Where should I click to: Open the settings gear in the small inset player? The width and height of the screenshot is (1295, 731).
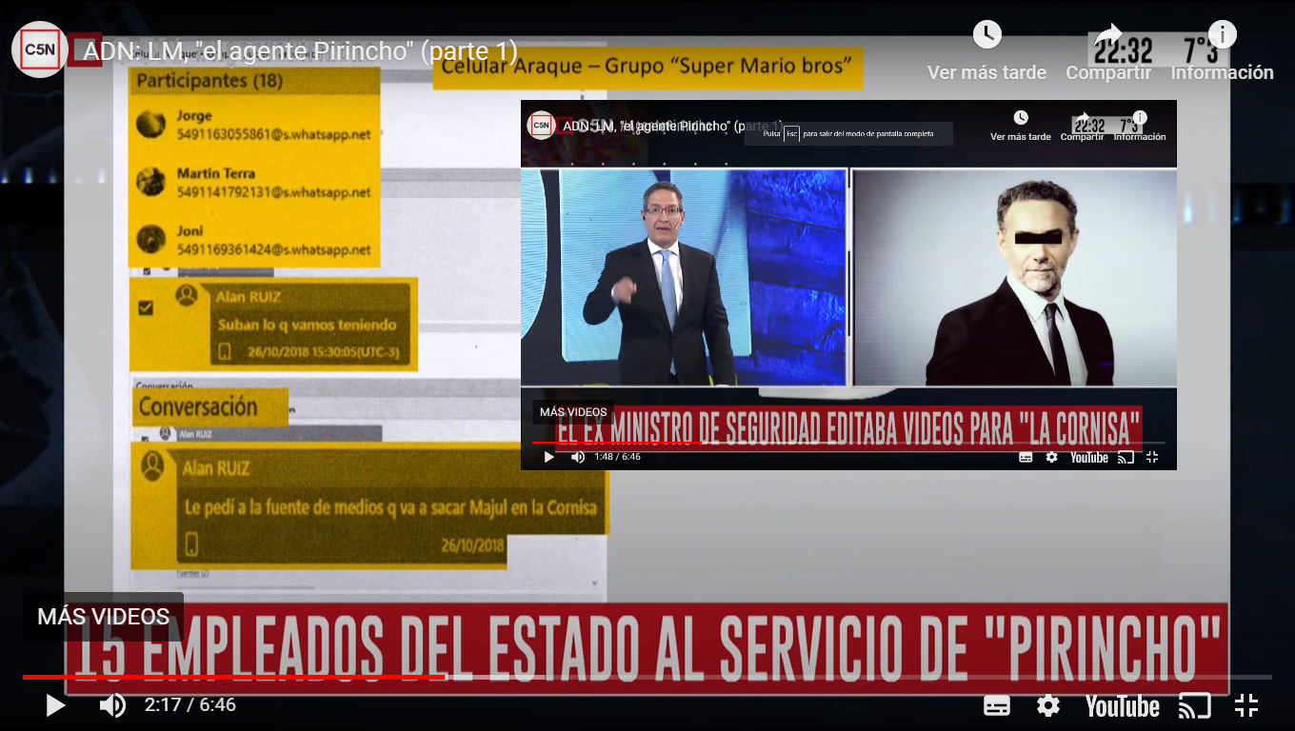coord(1051,457)
